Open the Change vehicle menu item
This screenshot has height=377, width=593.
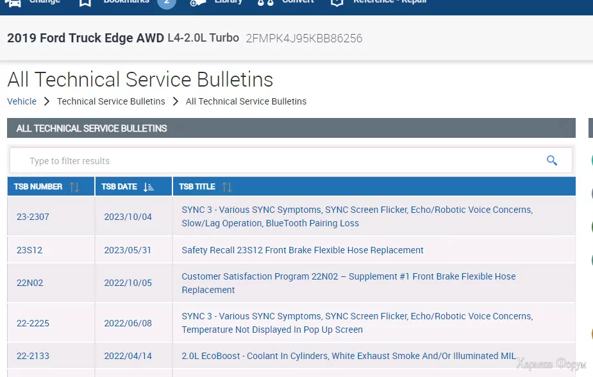[45, 2]
